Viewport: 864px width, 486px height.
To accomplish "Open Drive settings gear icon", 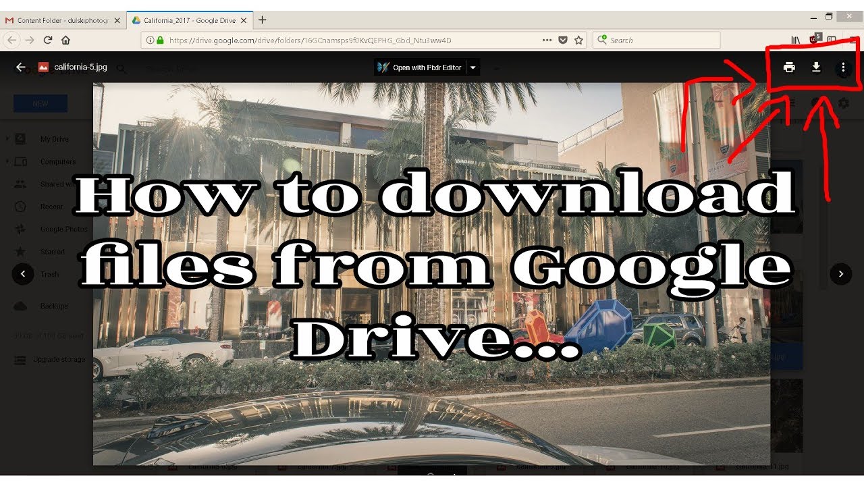I will pyautogui.click(x=844, y=103).
